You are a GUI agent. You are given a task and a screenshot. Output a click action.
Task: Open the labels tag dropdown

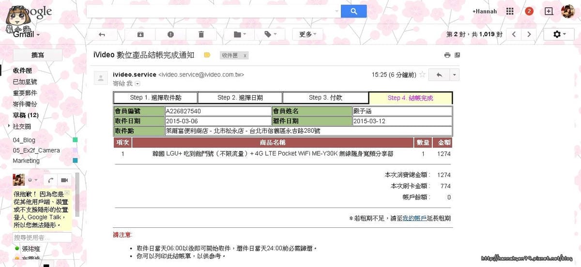pyautogui.click(x=270, y=34)
